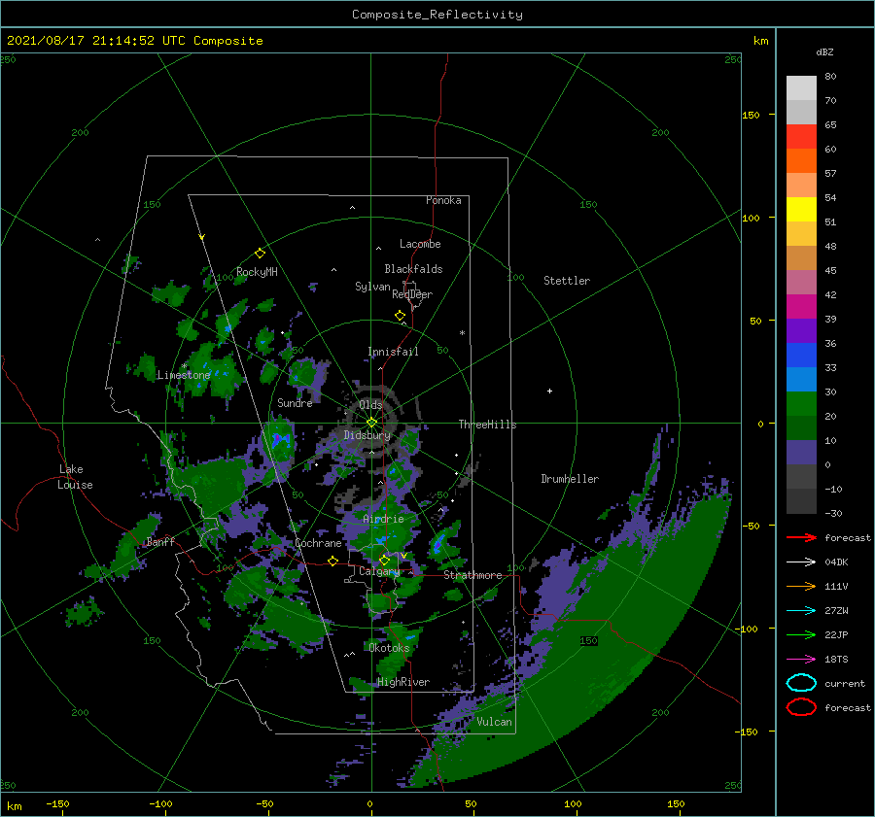Click the yellow diamond marker near RockyMH
Image resolution: width=875 pixels, height=817 pixels.
click(x=260, y=254)
